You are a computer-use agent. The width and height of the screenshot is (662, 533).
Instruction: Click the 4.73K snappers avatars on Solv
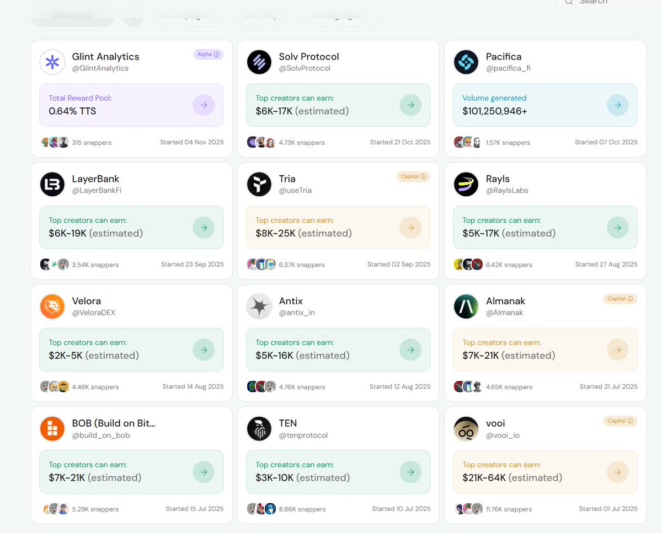261,142
